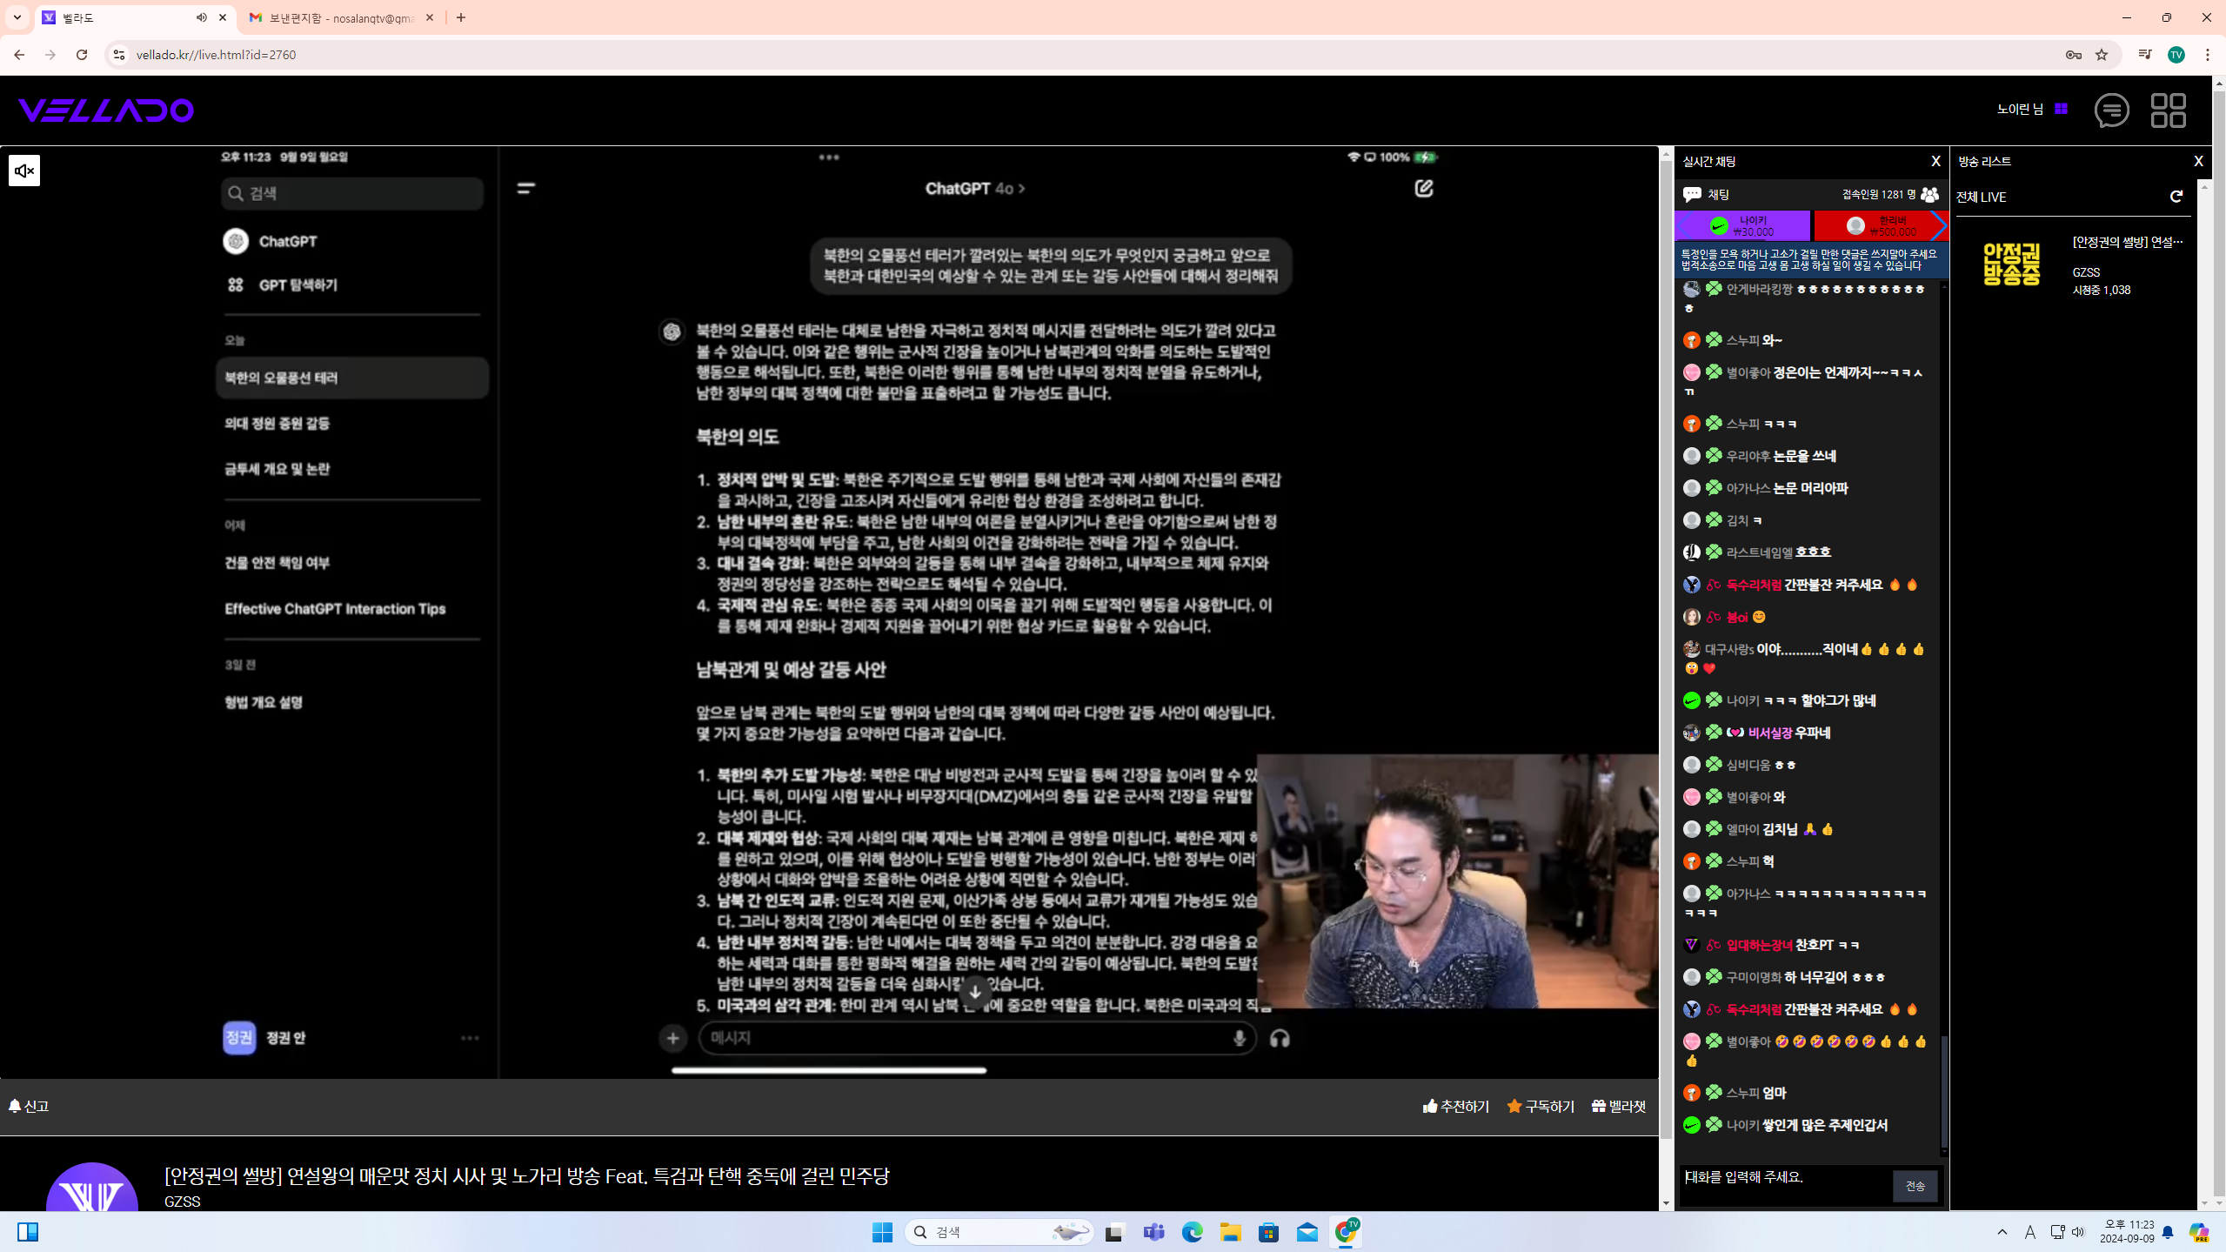2226x1252 pixels.
Task: Click the headphones voice mode icon
Action: (x=1279, y=1038)
